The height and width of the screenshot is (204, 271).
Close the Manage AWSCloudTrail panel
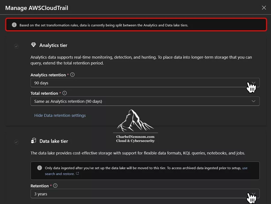tap(264, 8)
